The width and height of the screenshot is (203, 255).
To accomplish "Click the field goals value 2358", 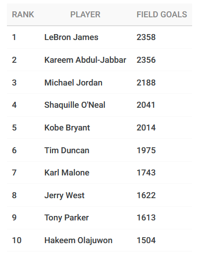I will [x=146, y=37].
